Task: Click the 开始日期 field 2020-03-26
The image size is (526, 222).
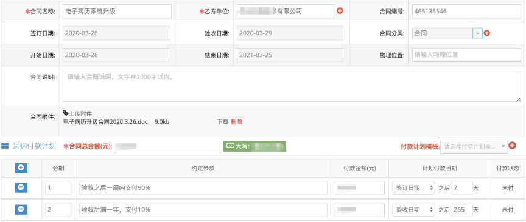Action: 116,55
